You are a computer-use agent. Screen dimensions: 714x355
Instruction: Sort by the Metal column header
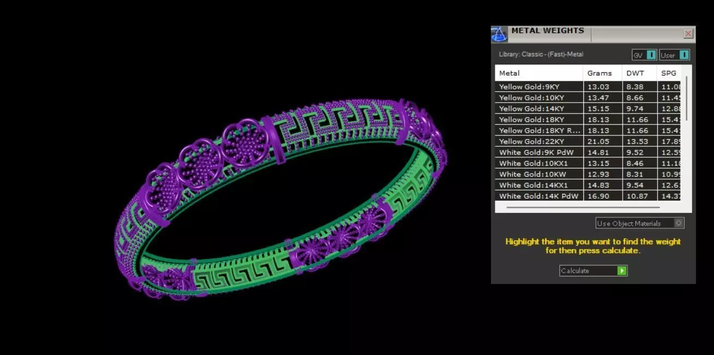(x=539, y=73)
